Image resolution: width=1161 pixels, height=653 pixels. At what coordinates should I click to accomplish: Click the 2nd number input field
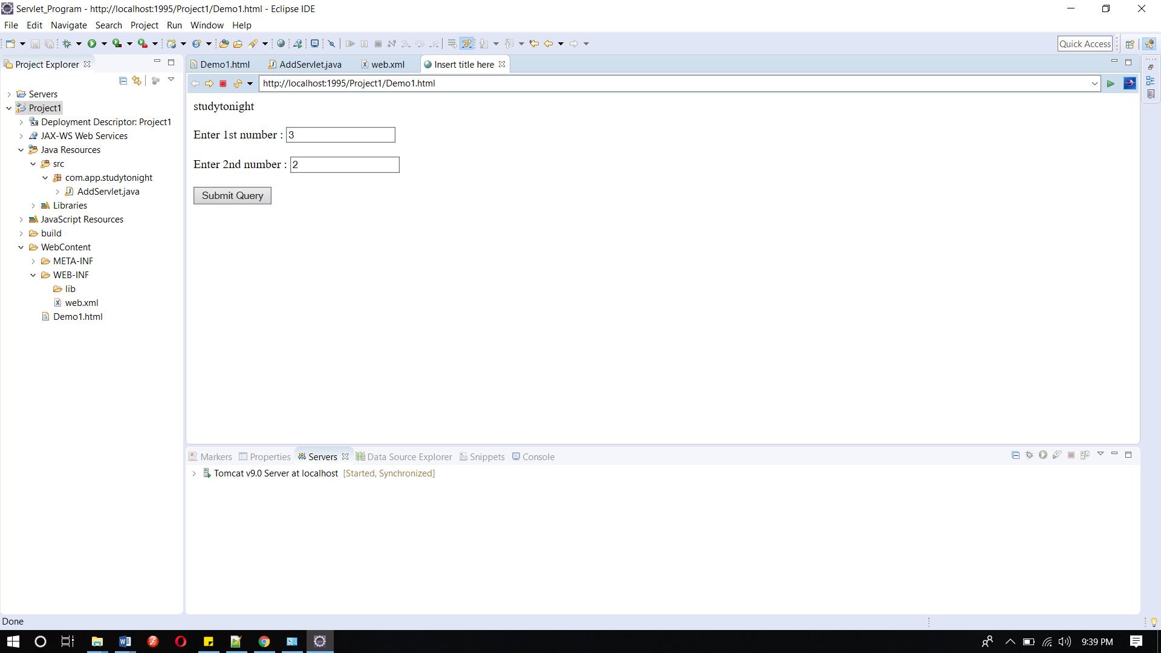click(x=345, y=164)
